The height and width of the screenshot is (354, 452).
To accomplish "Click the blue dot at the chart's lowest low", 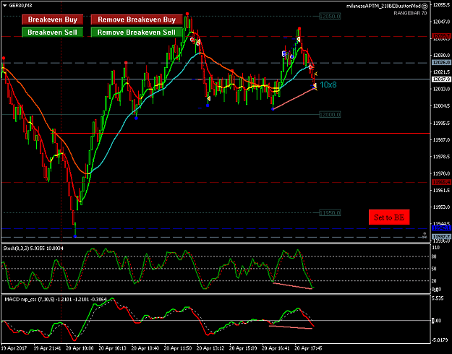I will pyautogui.click(x=75, y=236).
